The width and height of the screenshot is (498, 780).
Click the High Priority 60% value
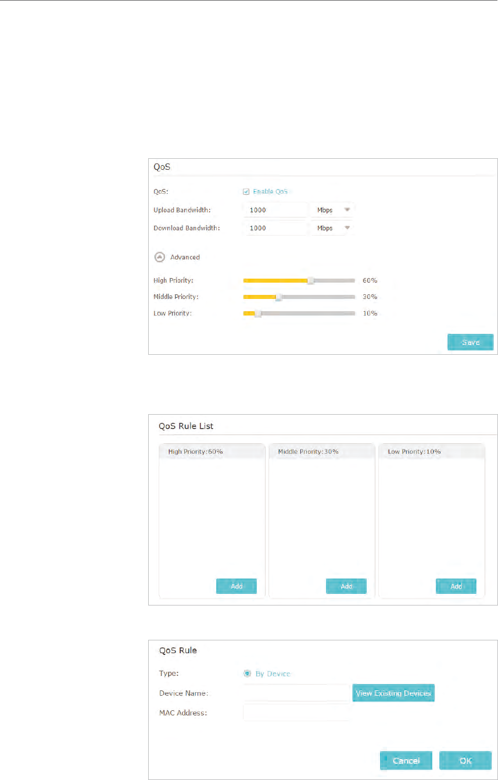(x=370, y=280)
